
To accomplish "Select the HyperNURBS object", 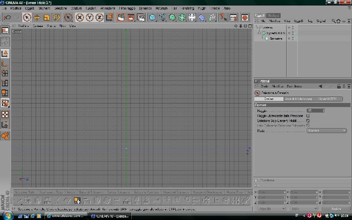I will pyautogui.click(x=276, y=33).
